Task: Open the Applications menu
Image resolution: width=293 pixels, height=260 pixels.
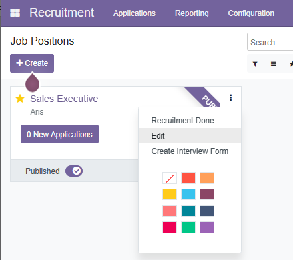Action: (134, 13)
